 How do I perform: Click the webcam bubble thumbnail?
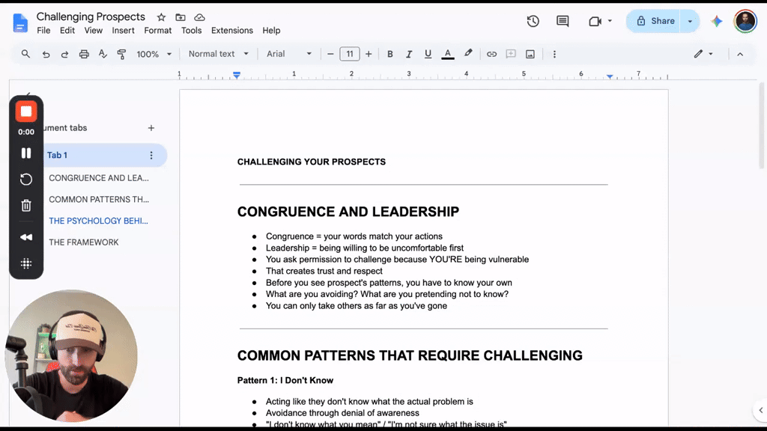(x=71, y=355)
